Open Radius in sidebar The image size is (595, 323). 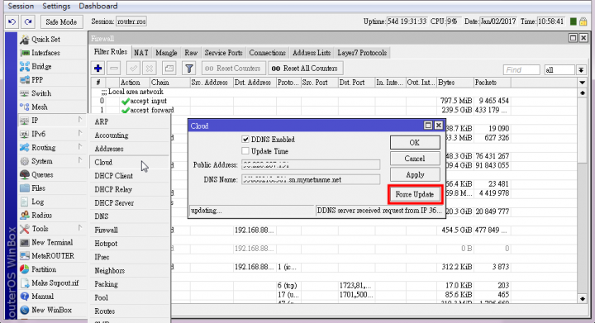click(x=42, y=216)
